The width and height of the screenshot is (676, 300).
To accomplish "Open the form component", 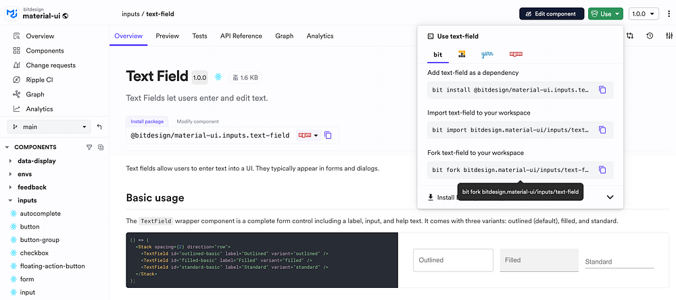I will pyautogui.click(x=27, y=279).
